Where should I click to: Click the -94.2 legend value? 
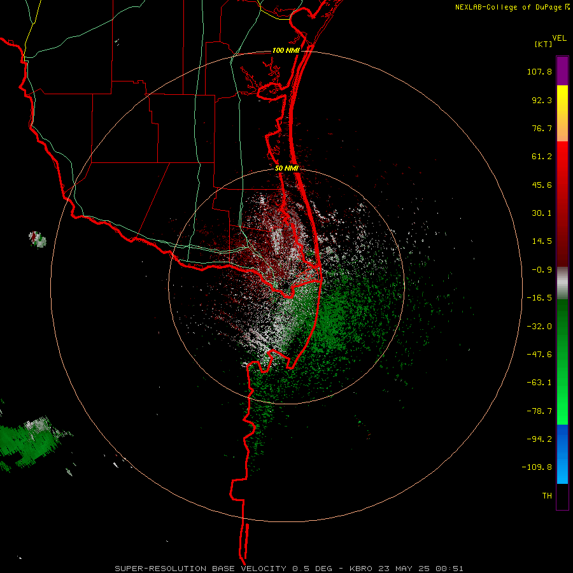(539, 439)
